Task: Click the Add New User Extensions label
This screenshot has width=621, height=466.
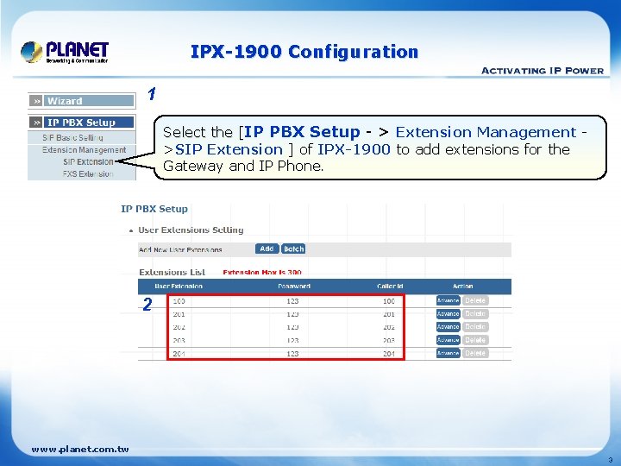Action: [x=180, y=249]
